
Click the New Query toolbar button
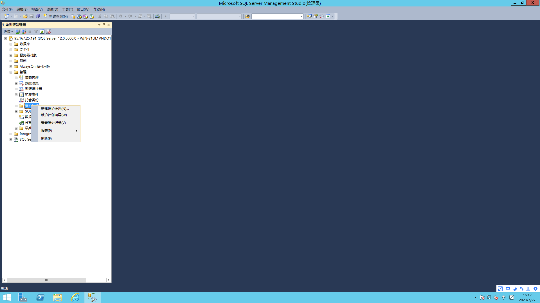[x=56, y=17]
